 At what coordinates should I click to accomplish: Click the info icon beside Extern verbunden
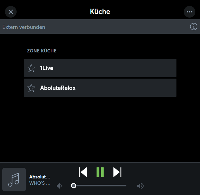pyautogui.click(x=193, y=27)
